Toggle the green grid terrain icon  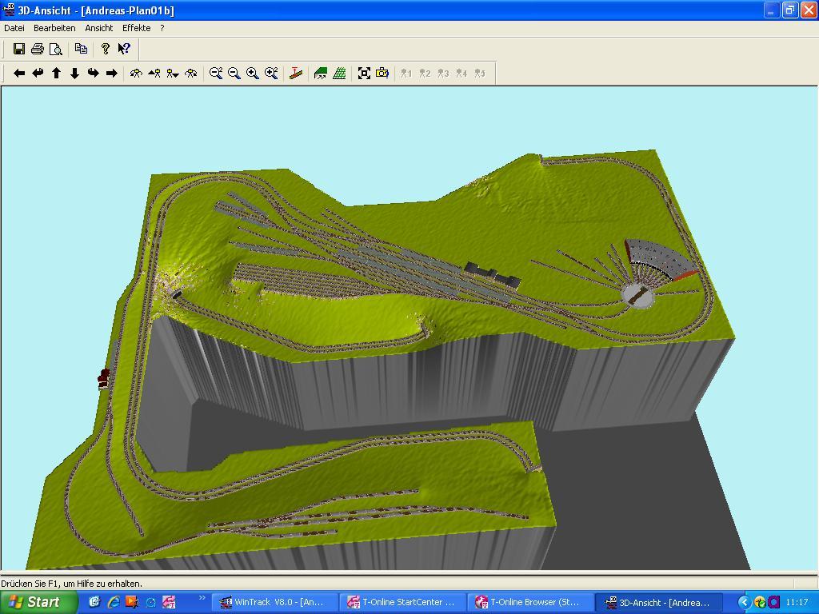[339, 74]
